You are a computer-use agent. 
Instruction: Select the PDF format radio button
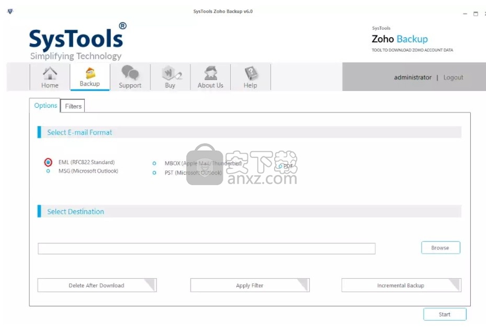280,166
